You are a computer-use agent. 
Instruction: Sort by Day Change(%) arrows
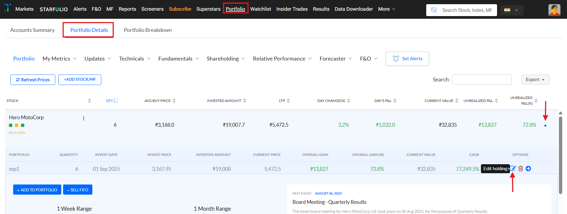(349, 101)
